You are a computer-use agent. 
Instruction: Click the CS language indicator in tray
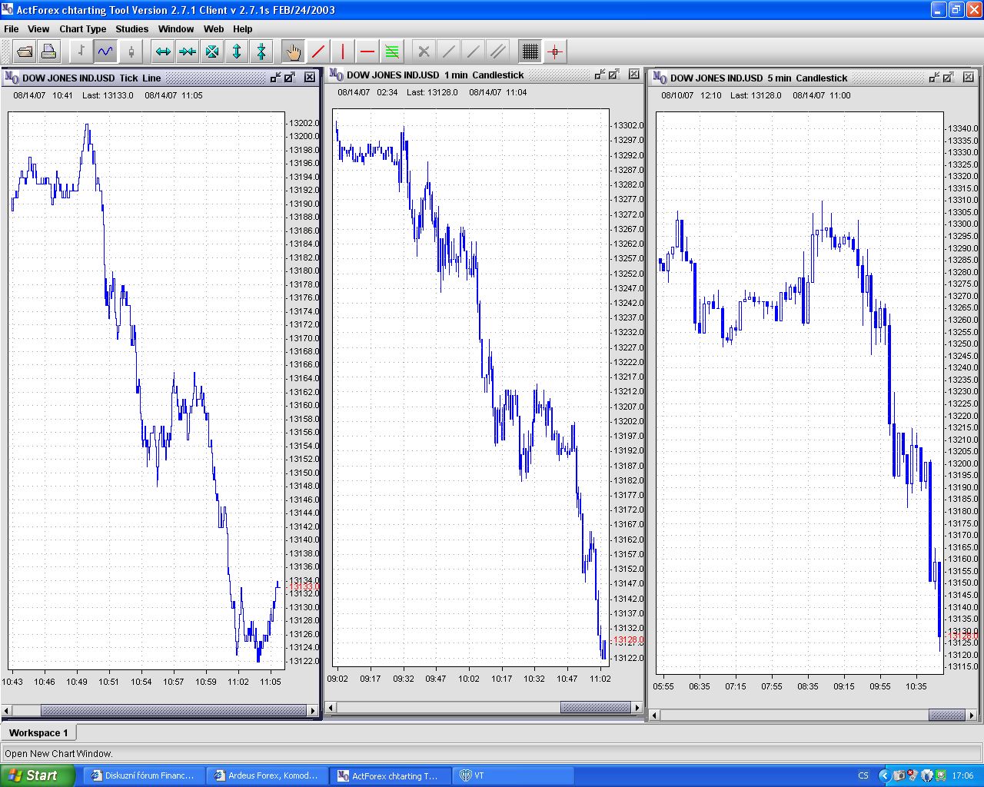click(863, 775)
